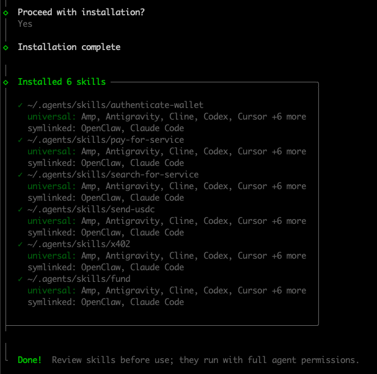
Task: Click the Installed 6 skills heading
Action: coord(61,82)
